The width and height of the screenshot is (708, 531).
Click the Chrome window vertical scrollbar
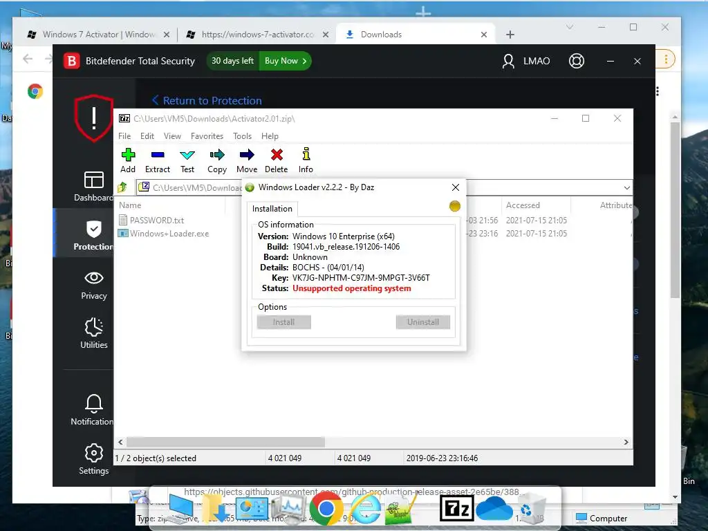click(x=675, y=210)
